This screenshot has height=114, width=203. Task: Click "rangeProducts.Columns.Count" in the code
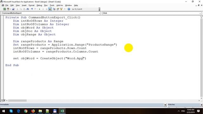coord(72,51)
